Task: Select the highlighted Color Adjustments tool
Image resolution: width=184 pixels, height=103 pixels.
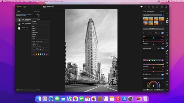Action: [x=167, y=21]
